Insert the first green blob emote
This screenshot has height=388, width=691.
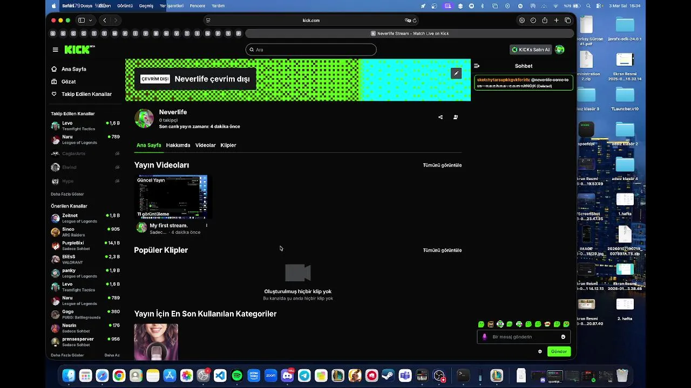(x=481, y=324)
